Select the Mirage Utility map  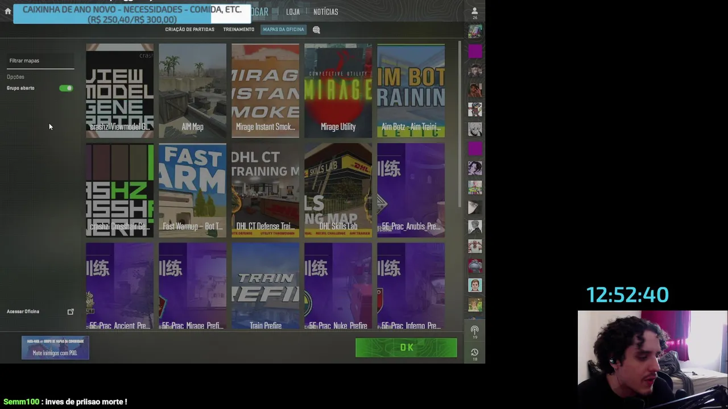pyautogui.click(x=338, y=90)
